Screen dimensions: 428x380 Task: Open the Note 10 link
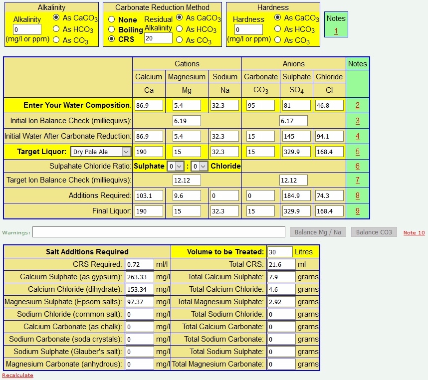tap(414, 233)
